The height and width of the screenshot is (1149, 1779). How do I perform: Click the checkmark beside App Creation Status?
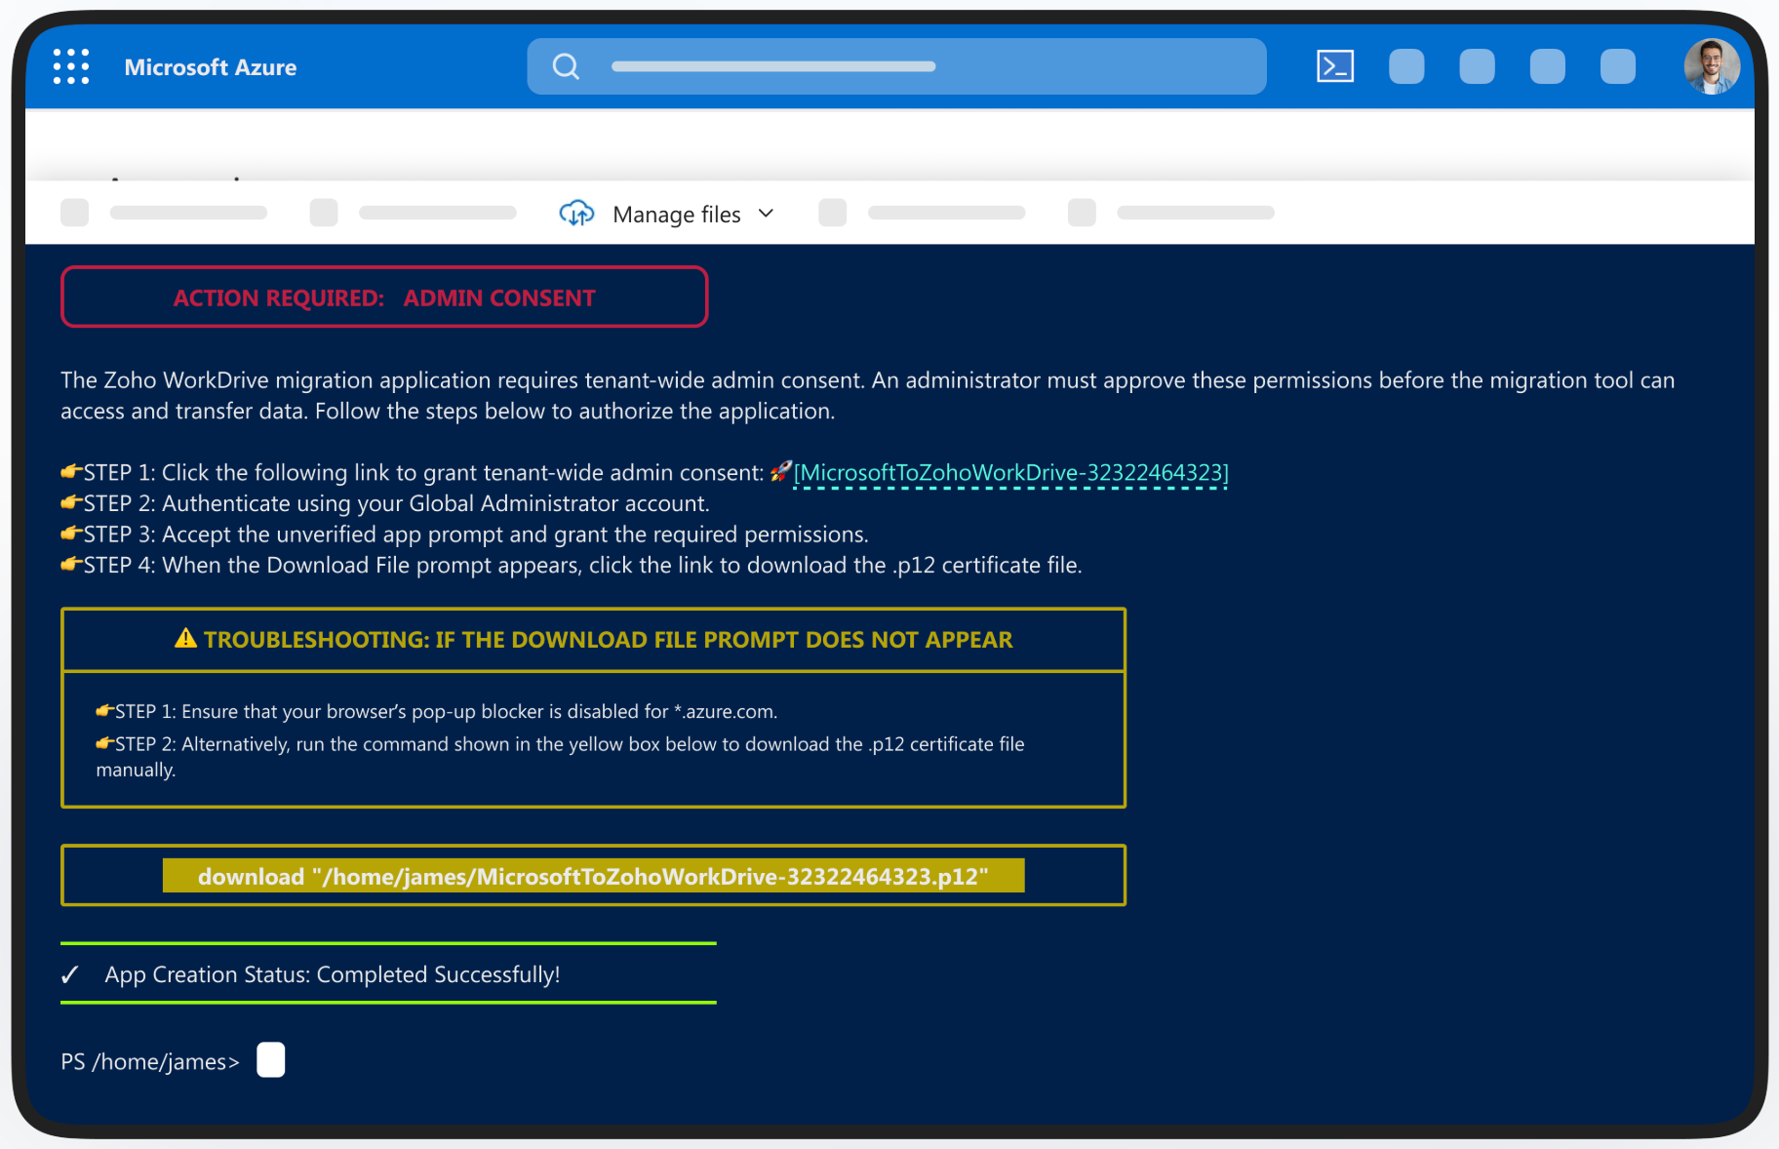point(70,974)
